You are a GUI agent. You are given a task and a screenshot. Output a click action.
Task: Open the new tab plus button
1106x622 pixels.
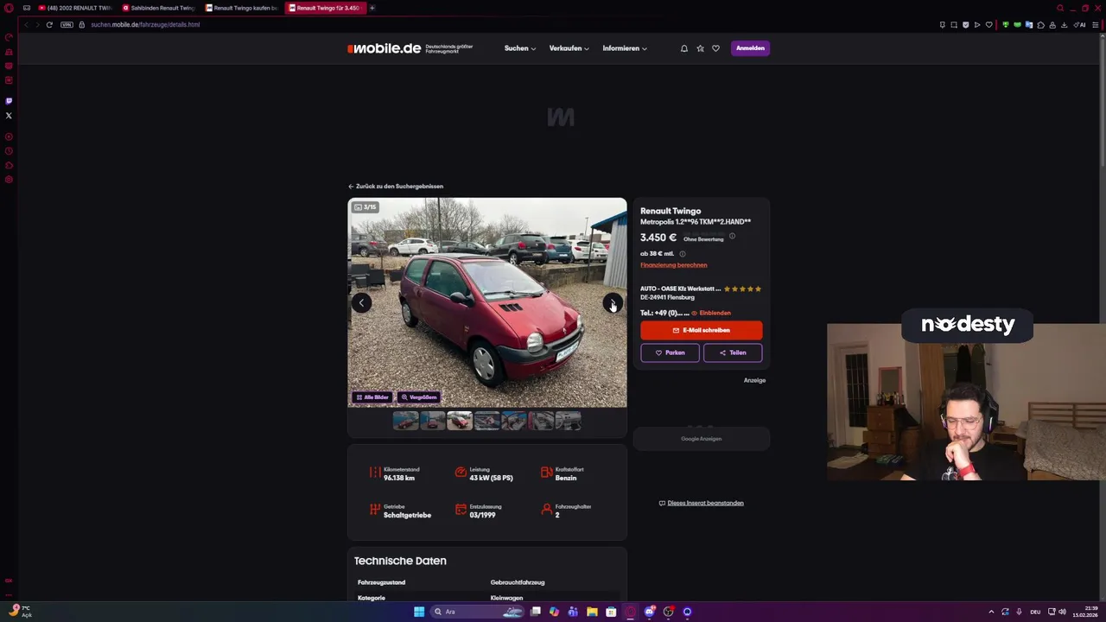[x=372, y=8]
